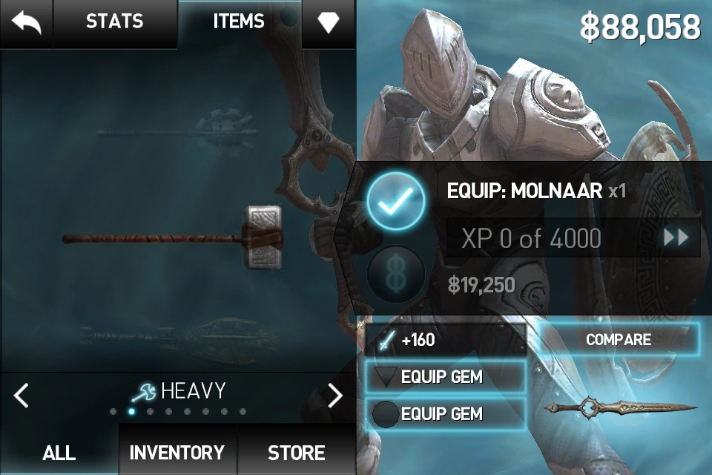712x475 pixels.
Task: Go to previous weapon category arrow
Action: (x=22, y=395)
